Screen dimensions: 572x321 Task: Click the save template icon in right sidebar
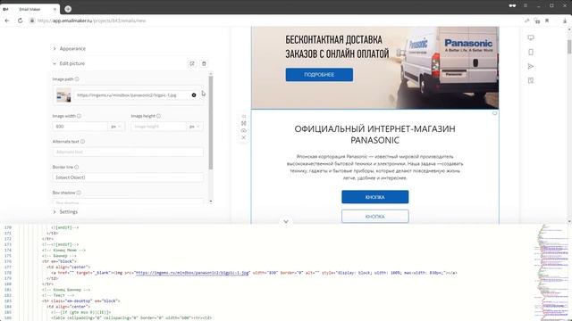[x=531, y=80]
